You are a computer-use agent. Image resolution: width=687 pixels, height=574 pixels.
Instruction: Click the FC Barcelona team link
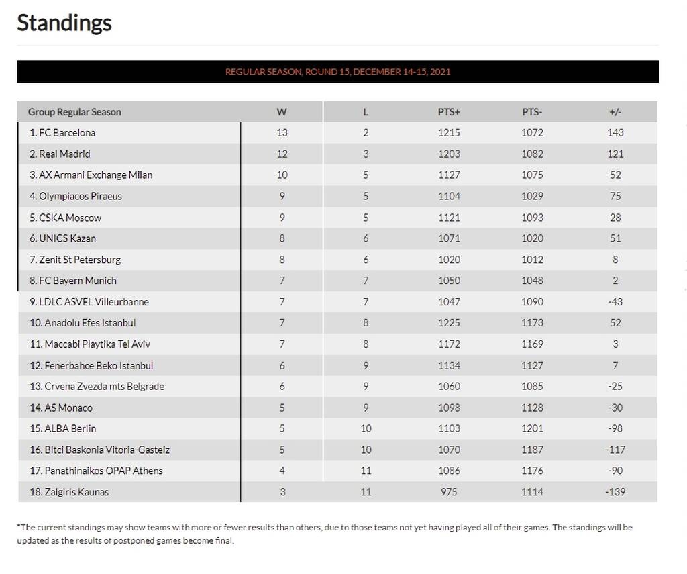pos(67,133)
